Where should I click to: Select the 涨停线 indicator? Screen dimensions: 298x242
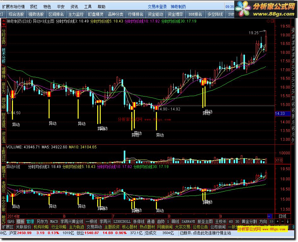[x=139, y=221]
